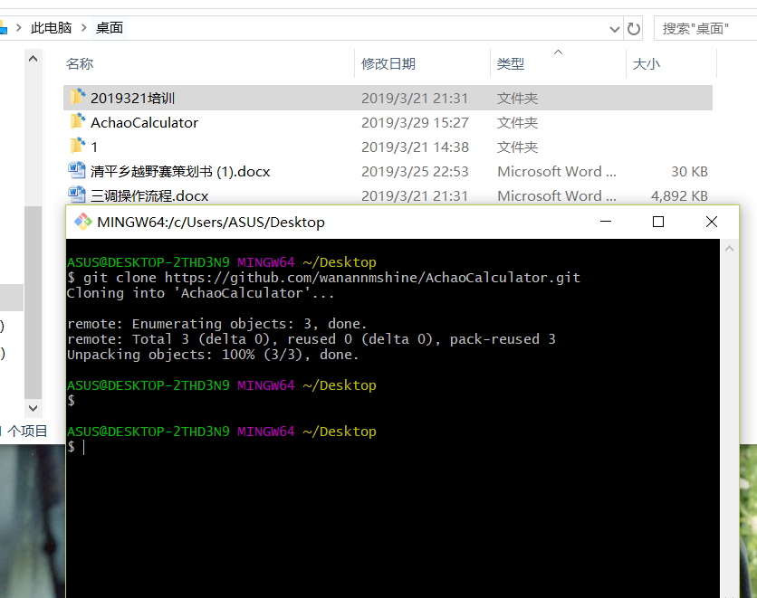Click the 4,892 KB size cell
The height and width of the screenshot is (598, 757).
[x=679, y=195]
